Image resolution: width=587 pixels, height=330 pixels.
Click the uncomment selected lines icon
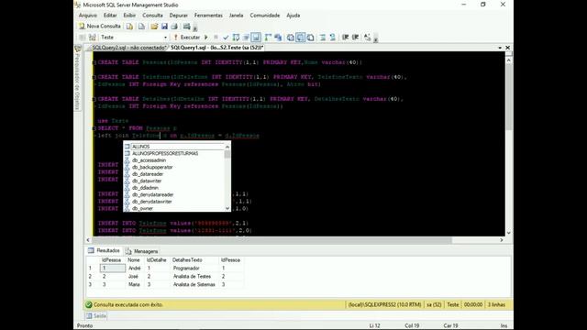332,38
